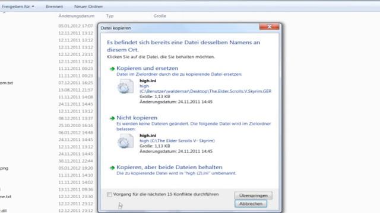This screenshot has width=380, height=213.
Task: Select the row dated 08.12.2011 13:37
Action: 75,118
